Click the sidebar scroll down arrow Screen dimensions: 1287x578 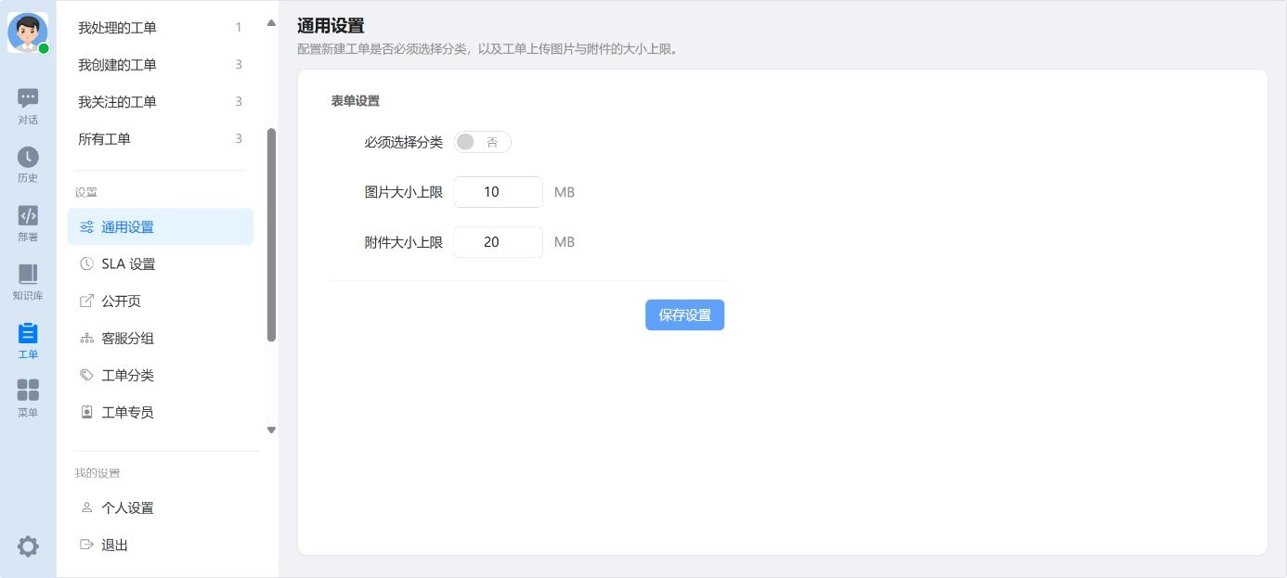pyautogui.click(x=271, y=430)
